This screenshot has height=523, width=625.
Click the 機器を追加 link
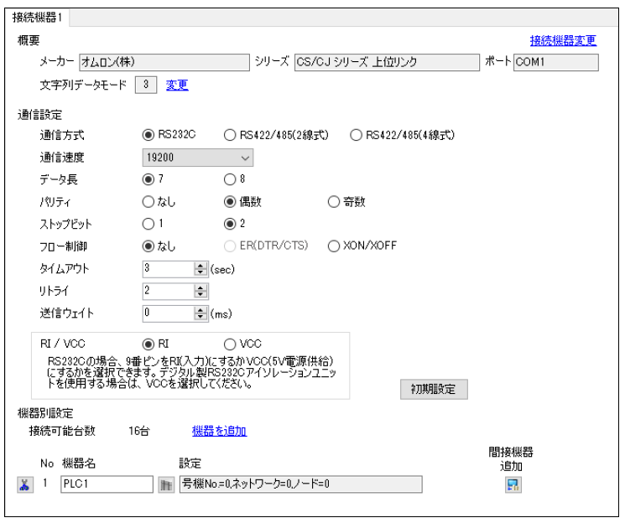(219, 431)
